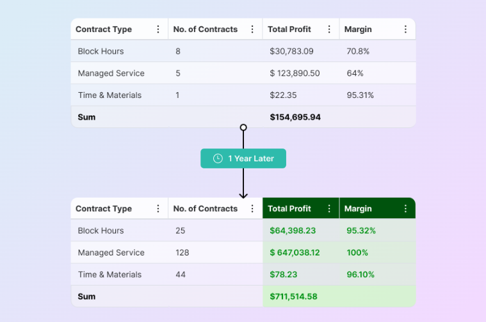486x322 pixels.
Task: Select Time & Materials in bottom table
Action: [x=109, y=275]
